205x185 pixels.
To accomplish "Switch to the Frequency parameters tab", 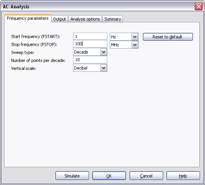I will (28, 19).
